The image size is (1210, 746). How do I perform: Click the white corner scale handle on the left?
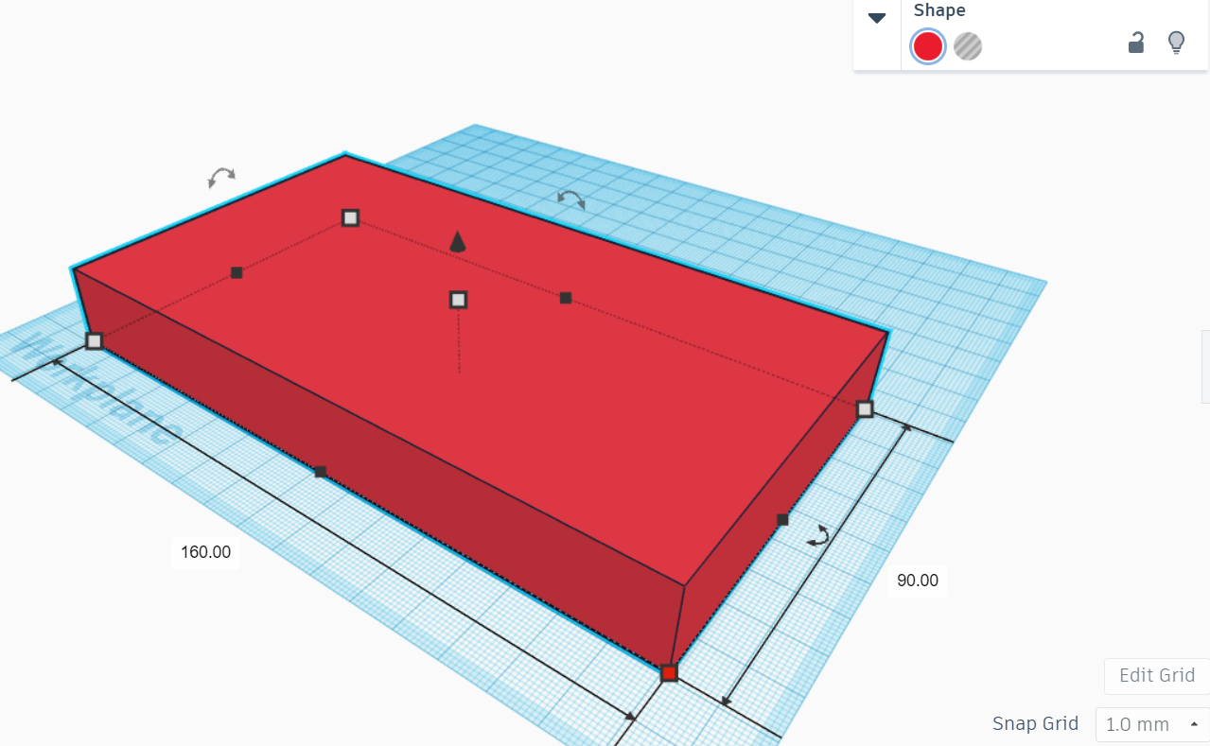(x=95, y=340)
